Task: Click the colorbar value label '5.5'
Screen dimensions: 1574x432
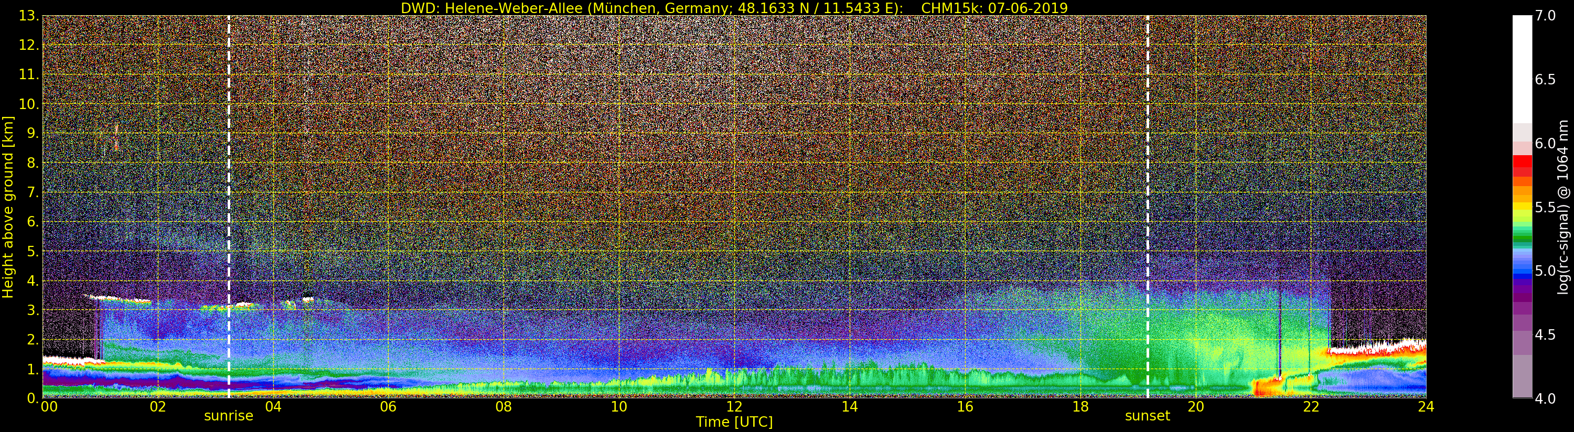Action: click(x=1545, y=207)
